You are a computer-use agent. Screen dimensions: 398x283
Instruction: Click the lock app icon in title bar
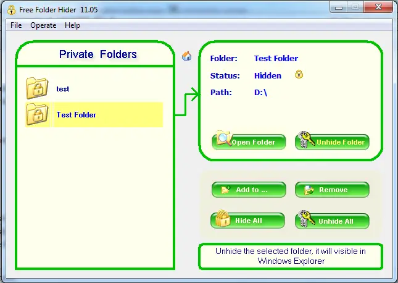[x=12, y=10]
